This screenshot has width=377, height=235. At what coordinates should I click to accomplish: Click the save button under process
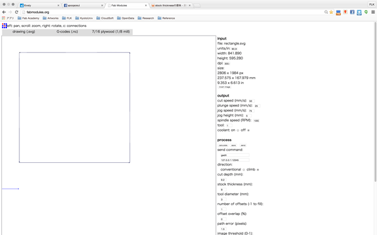pyautogui.click(x=234, y=145)
